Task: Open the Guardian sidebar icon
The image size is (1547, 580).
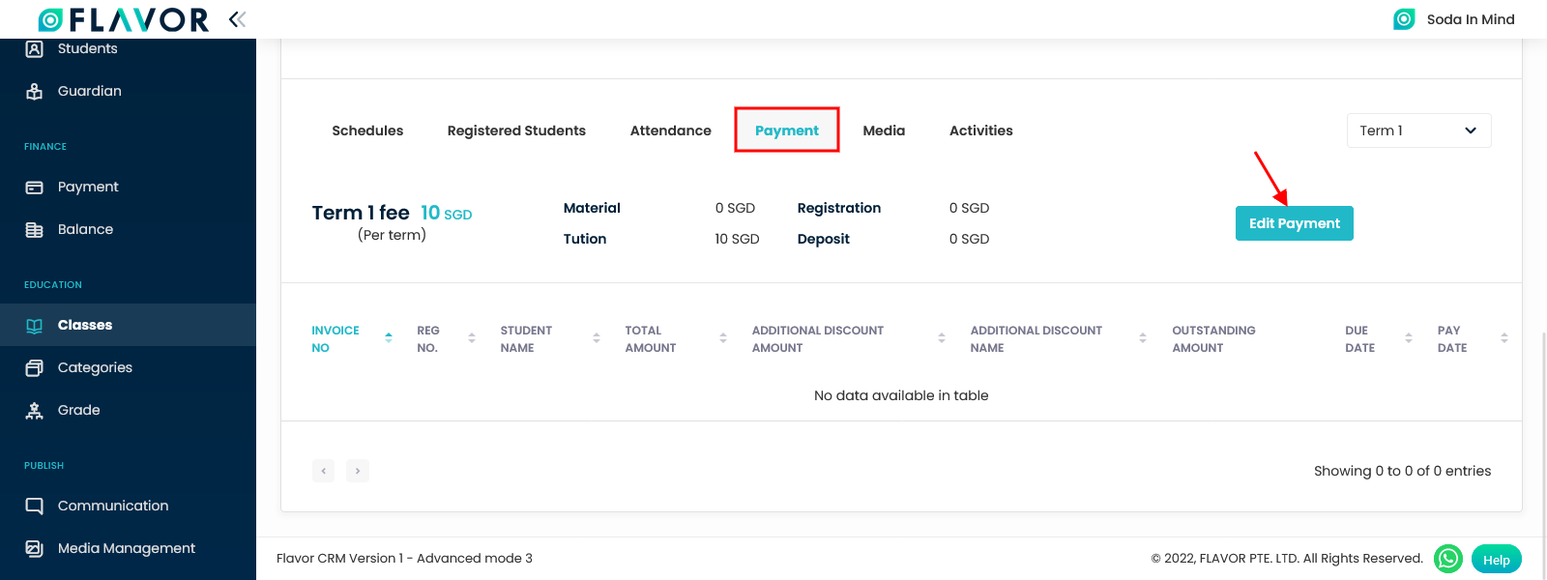Action: (35, 91)
